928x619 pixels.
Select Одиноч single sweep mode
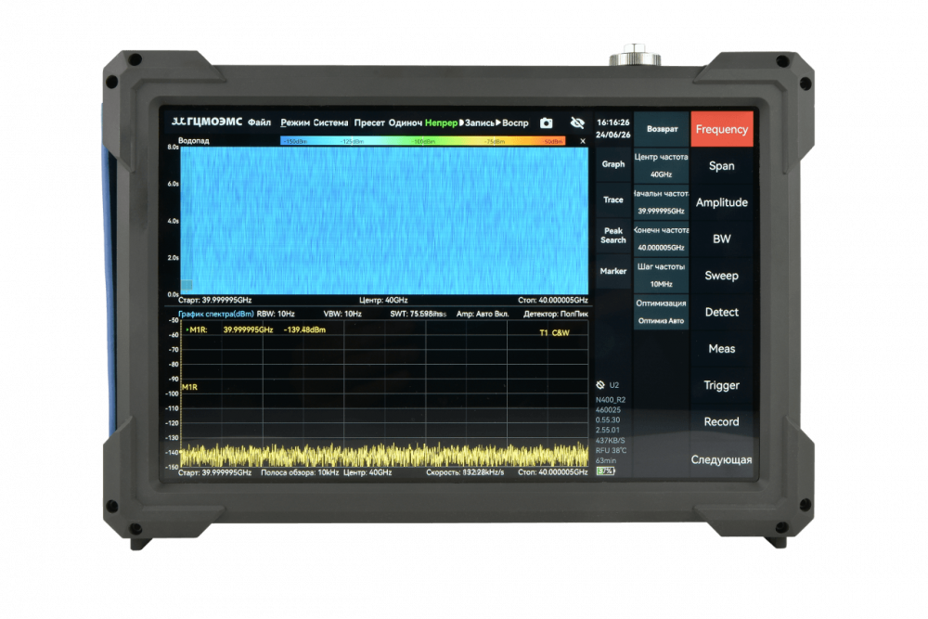point(406,123)
